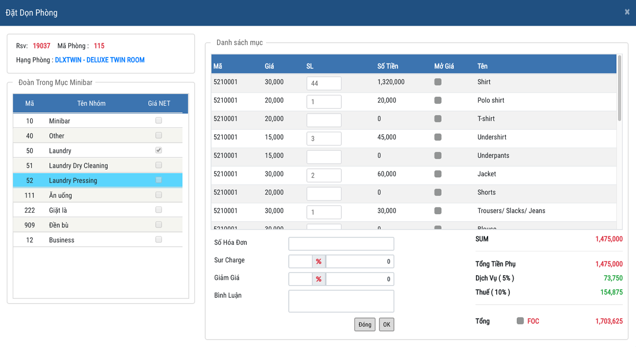Select the Laundry Dry Cleaning group

(x=98, y=166)
